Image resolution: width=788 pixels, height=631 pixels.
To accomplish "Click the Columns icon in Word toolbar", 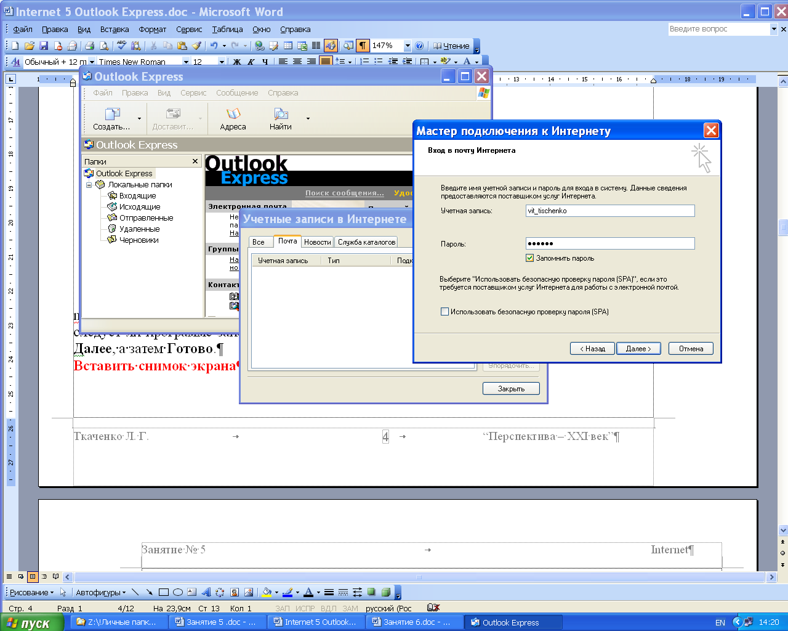I will click(316, 46).
